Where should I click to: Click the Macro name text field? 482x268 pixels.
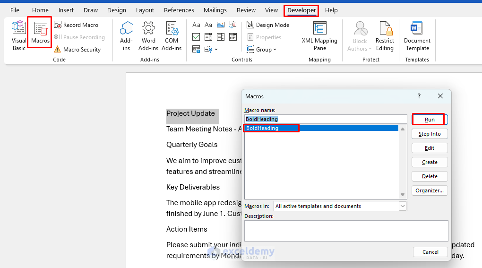tap(325, 119)
